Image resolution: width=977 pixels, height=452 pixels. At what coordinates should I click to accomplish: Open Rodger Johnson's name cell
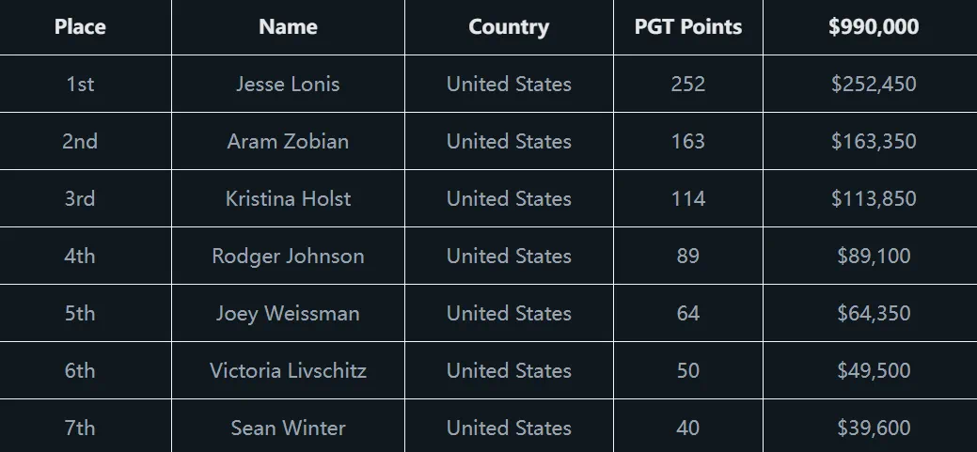[x=288, y=256]
